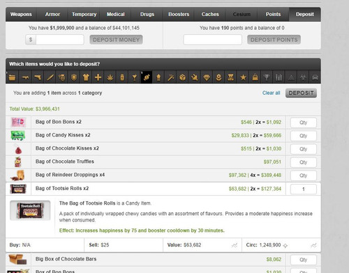Filter by pyramid triangle category icon
The height and width of the screenshot is (273, 349).
click(291, 77)
